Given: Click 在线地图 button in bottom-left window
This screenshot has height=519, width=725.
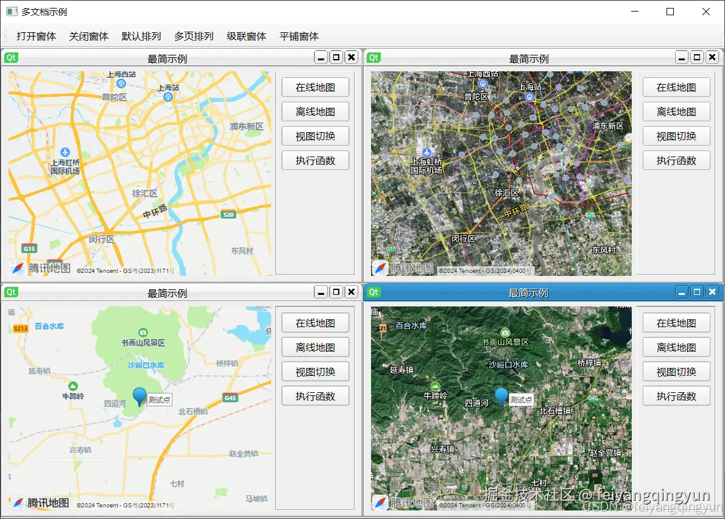Looking at the screenshot, I should point(316,323).
